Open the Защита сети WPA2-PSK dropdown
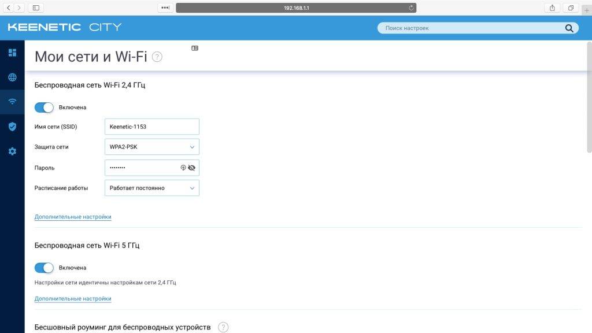592x333 pixels. tap(152, 147)
